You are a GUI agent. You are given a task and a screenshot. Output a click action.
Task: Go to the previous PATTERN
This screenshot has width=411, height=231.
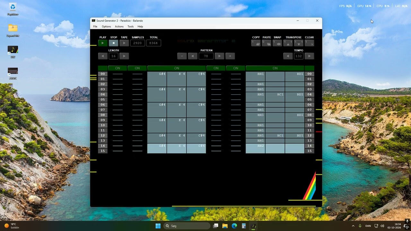click(x=193, y=56)
